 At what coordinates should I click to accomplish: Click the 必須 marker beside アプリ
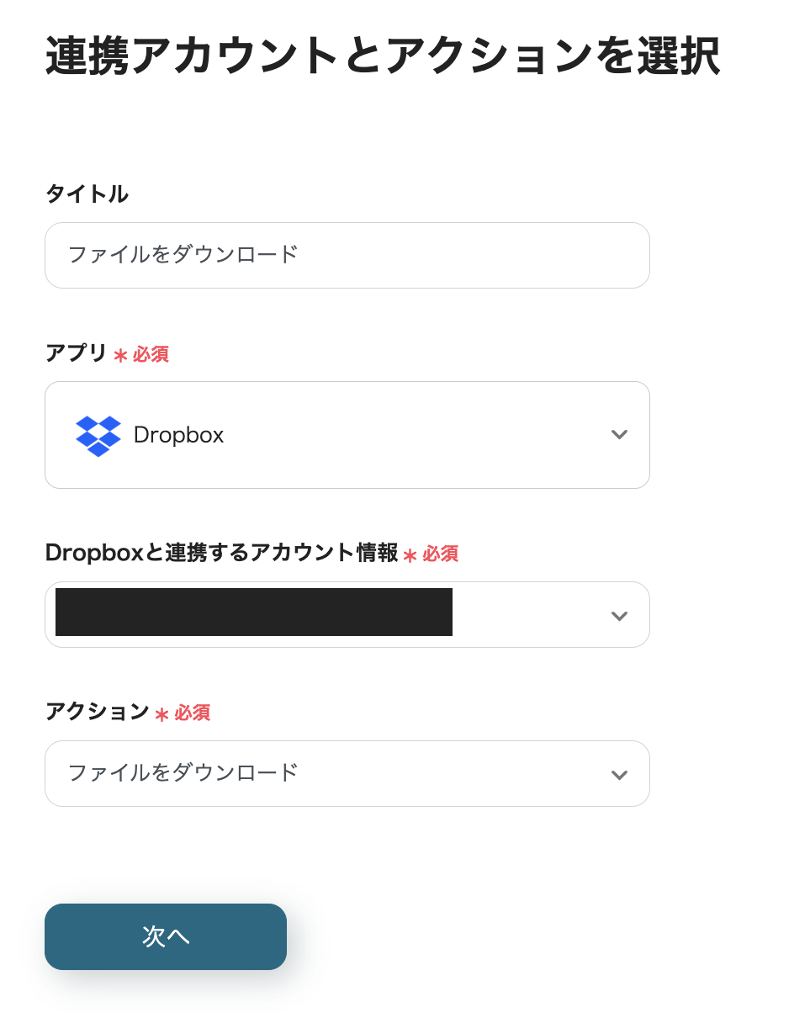[151, 354]
